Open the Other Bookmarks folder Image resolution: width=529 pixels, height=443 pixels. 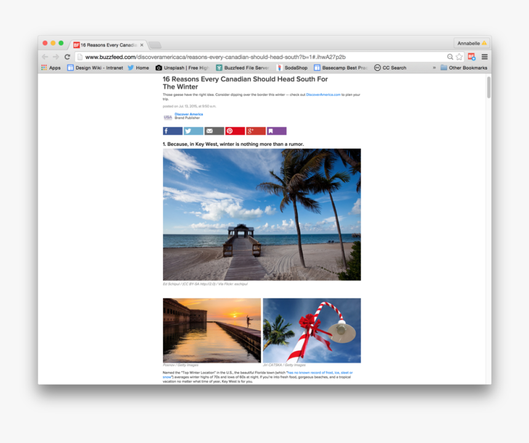(x=464, y=68)
